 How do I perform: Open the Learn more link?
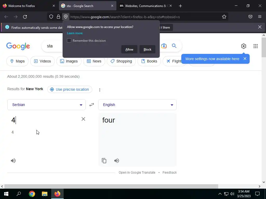75,33
